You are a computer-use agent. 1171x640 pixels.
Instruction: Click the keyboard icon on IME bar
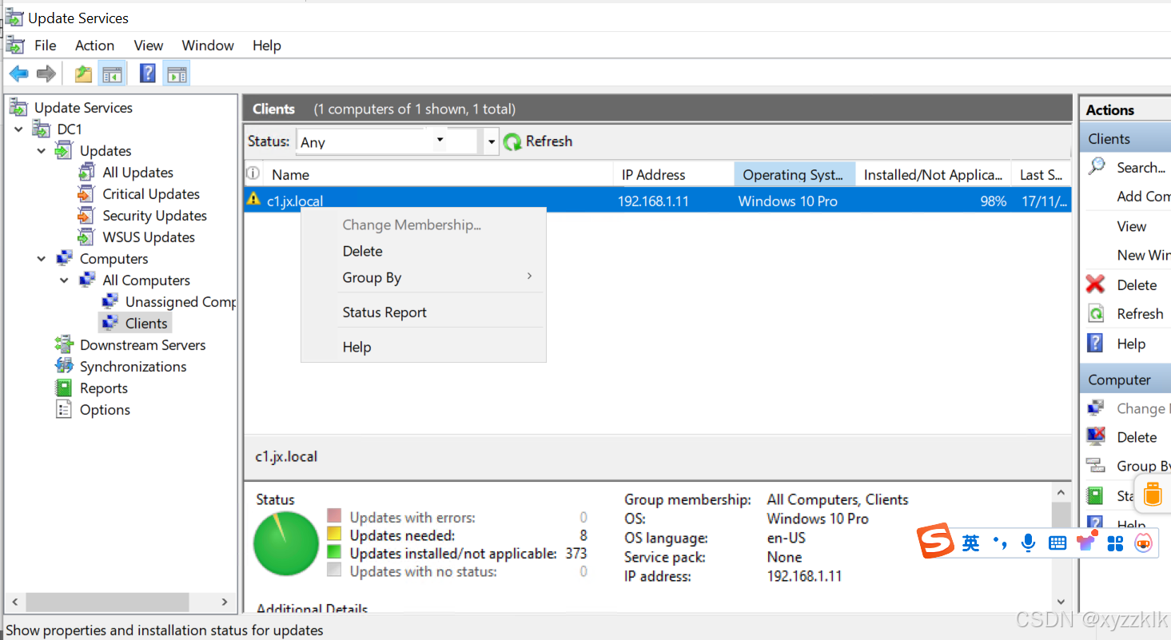tap(1057, 543)
